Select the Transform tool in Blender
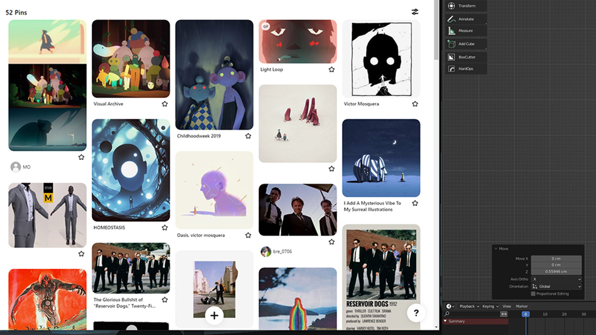The height and width of the screenshot is (335, 596). (x=466, y=6)
